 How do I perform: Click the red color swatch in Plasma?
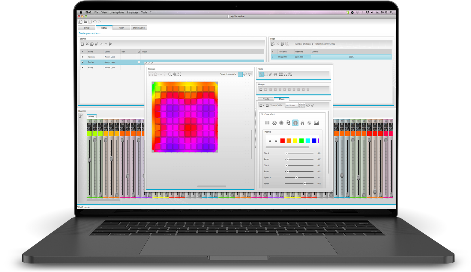coord(282,141)
